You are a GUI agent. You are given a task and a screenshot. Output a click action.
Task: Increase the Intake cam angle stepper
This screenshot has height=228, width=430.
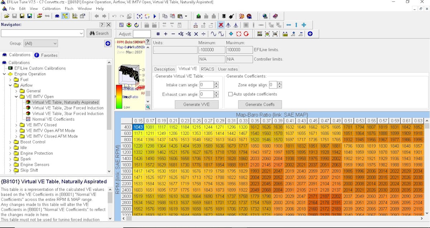[x=216, y=83]
